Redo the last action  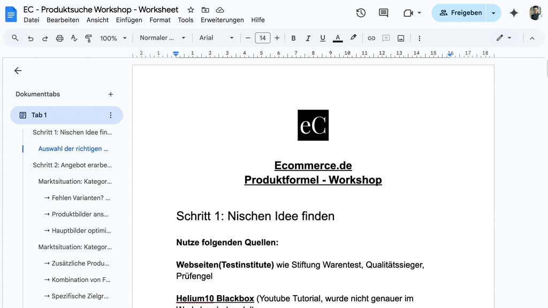click(x=45, y=38)
